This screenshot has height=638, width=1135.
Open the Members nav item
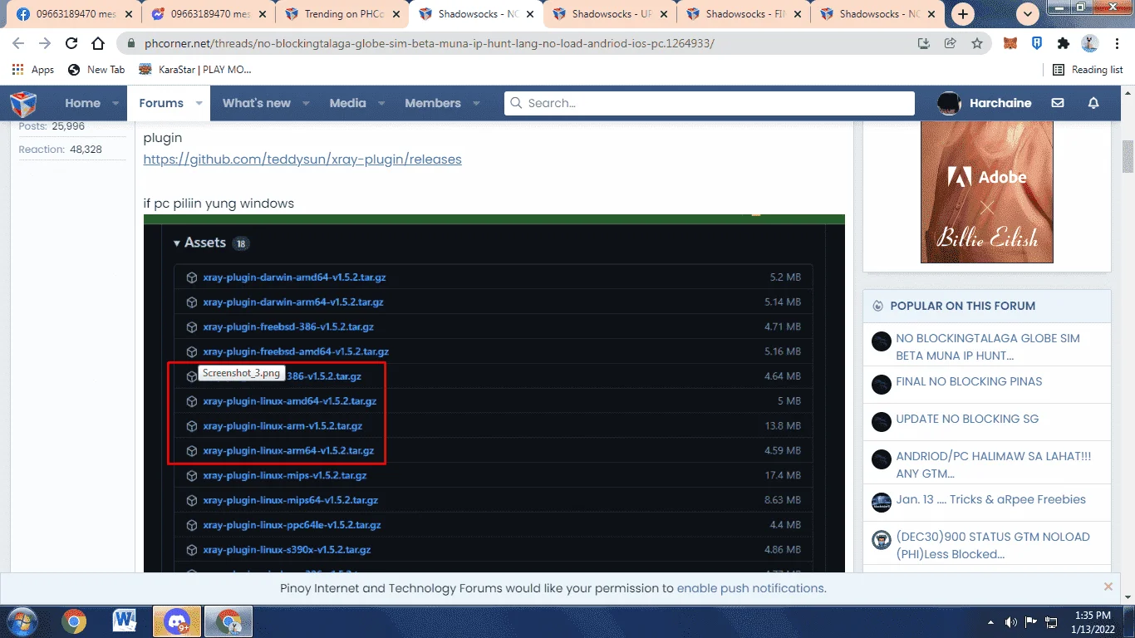pyautogui.click(x=433, y=103)
